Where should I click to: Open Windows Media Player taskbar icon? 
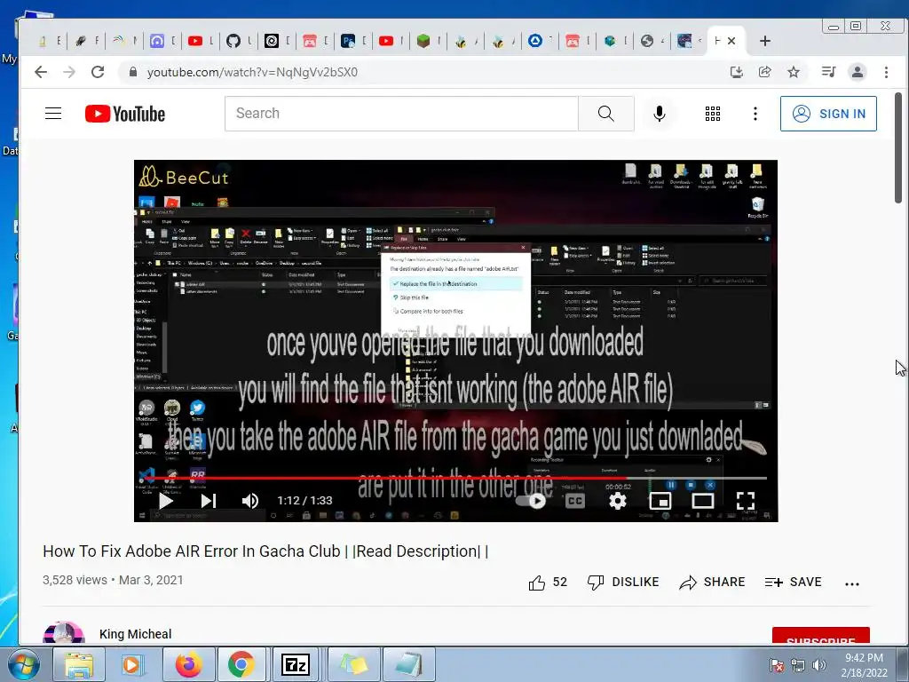tap(131, 664)
